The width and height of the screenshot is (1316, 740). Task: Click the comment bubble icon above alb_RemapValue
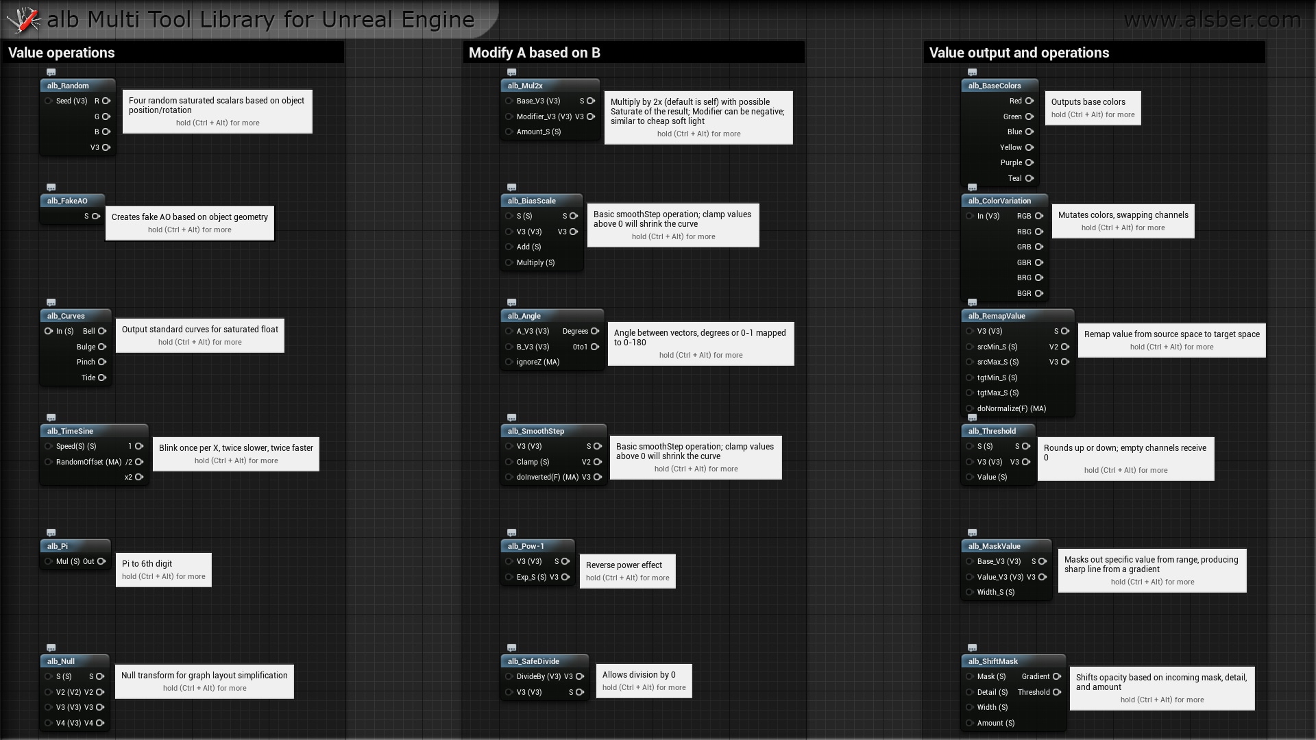(973, 302)
